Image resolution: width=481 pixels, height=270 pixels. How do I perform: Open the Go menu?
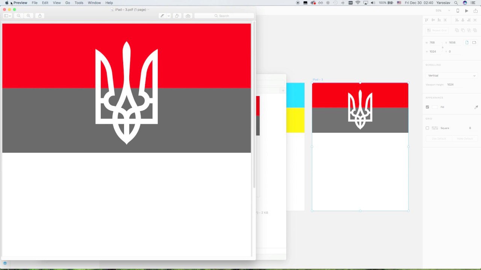68,3
